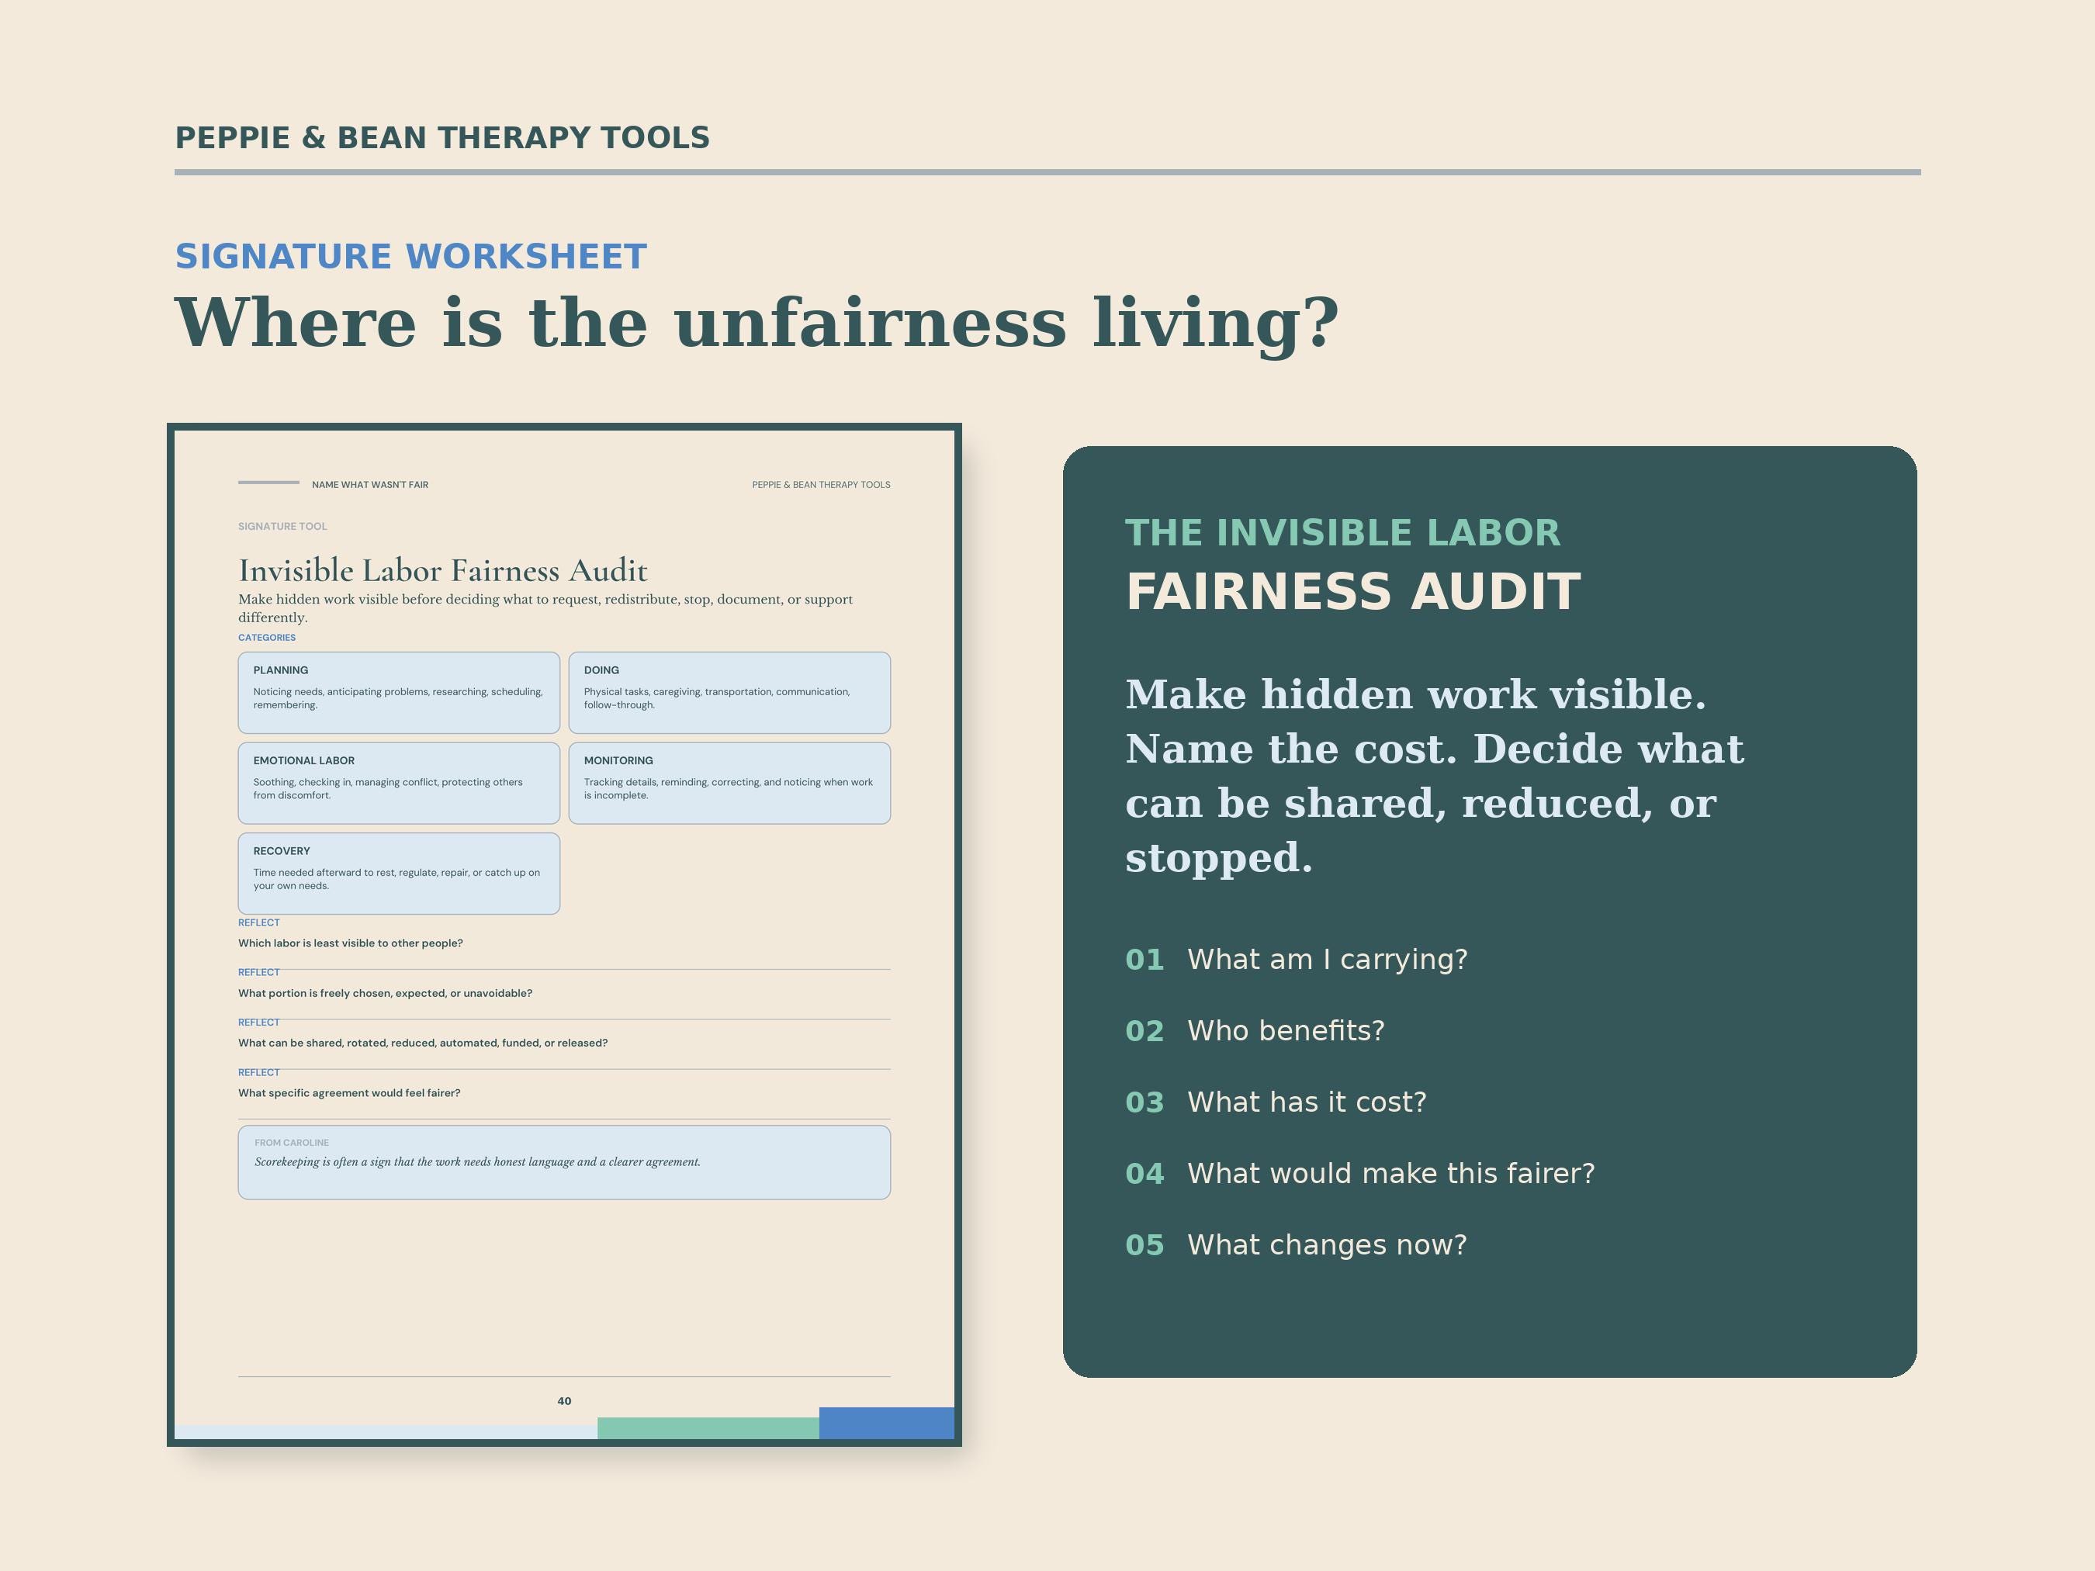
Task: Click 'What can be shared, rotated, reduced' question
Action: pyautogui.click(x=424, y=1043)
